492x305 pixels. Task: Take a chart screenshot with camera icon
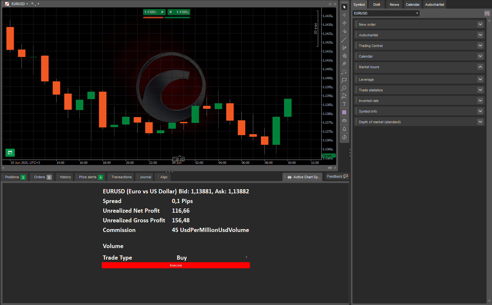point(344,121)
